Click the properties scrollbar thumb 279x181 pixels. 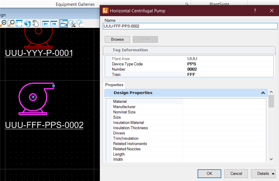click(271, 101)
